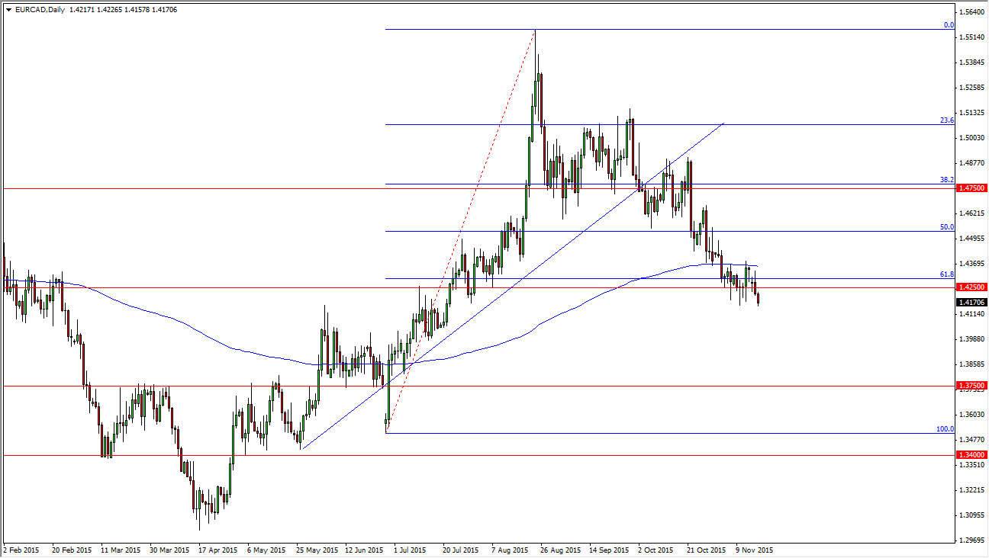Select the 1.47500 red price level tag
The image size is (989, 558).
tap(974, 188)
